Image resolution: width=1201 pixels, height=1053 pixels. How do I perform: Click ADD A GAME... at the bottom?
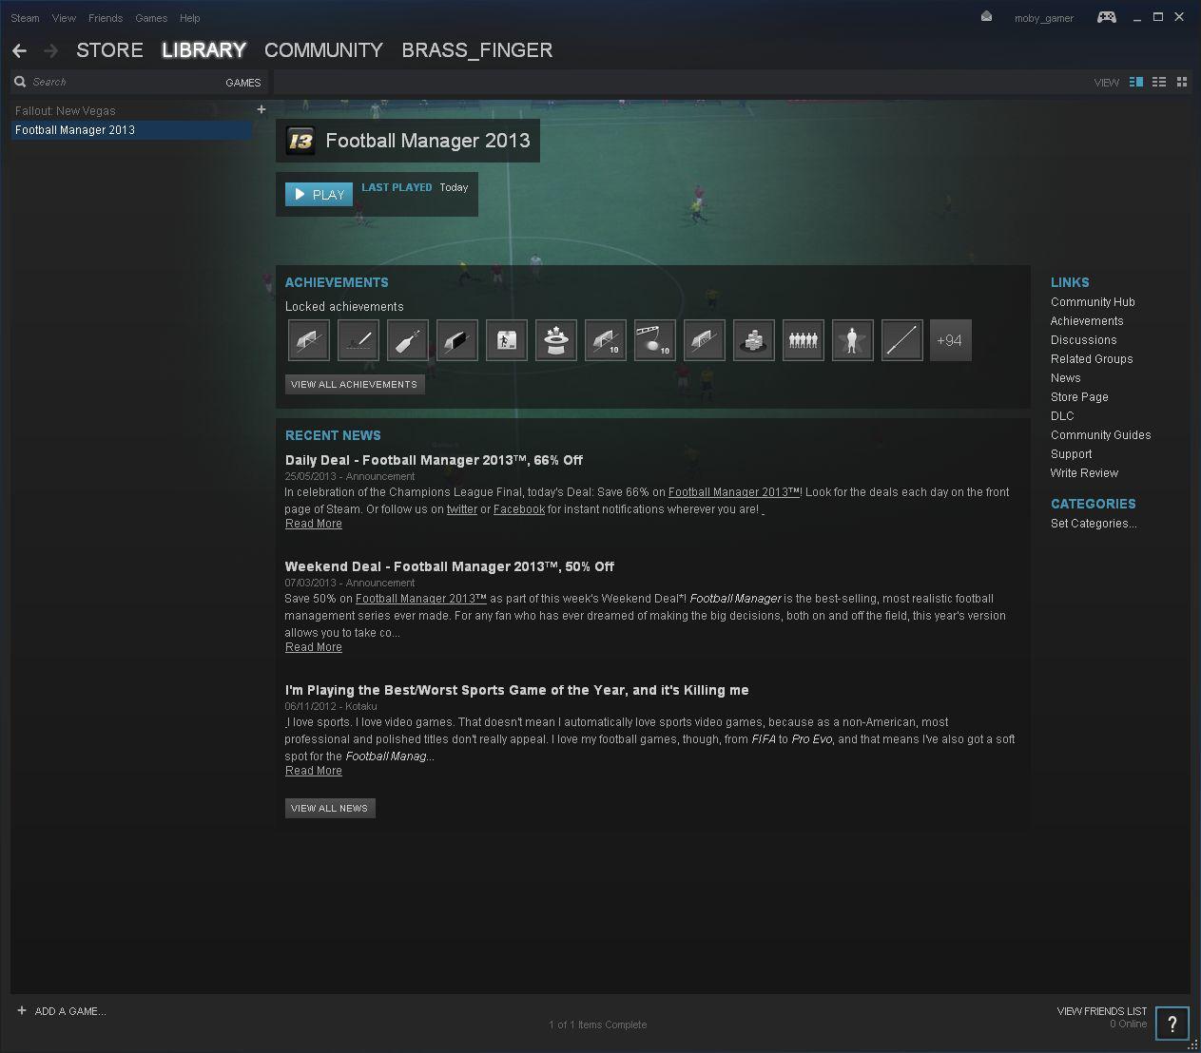(62, 1011)
